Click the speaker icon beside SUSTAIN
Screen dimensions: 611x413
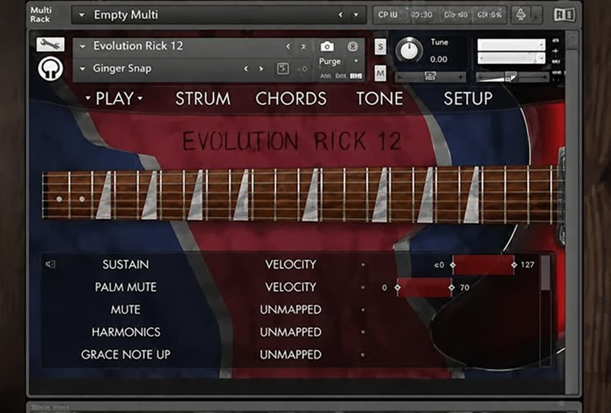(x=50, y=265)
